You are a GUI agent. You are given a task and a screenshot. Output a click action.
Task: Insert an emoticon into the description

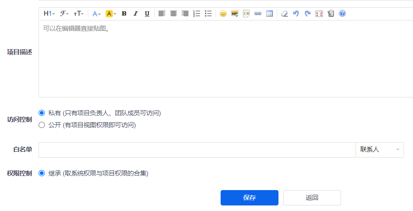223,14
